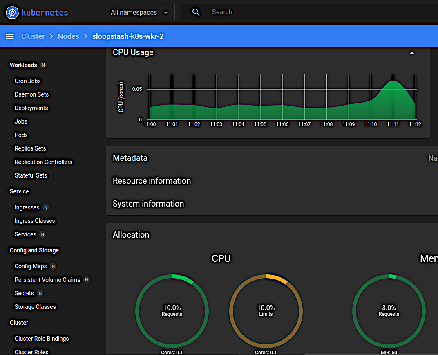Expand the Metadata section
438x355 pixels.
pyautogui.click(x=130, y=158)
